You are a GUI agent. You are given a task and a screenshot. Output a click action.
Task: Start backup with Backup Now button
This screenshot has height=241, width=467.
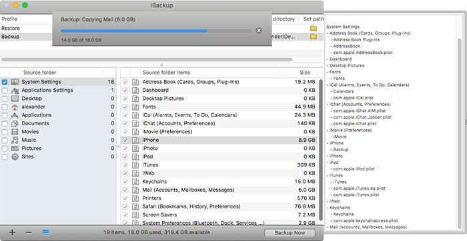(290, 233)
